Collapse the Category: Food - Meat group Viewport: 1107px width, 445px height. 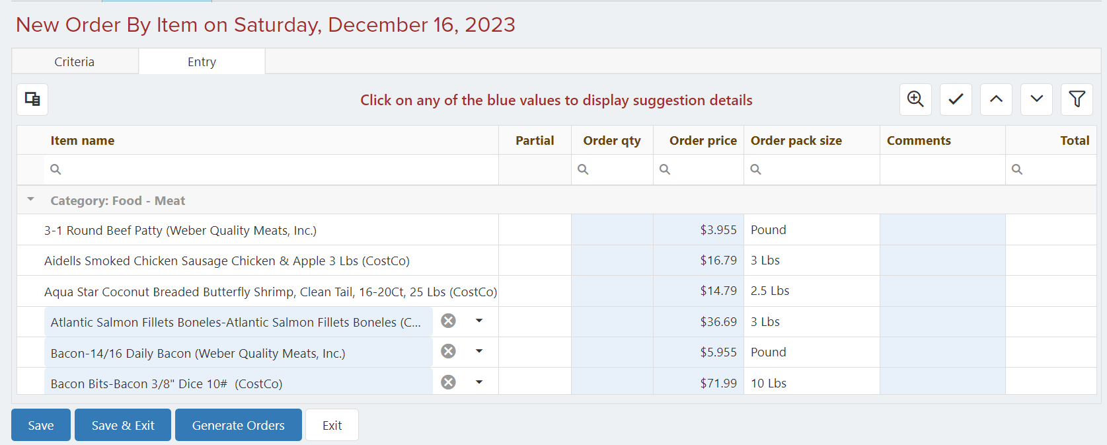tap(30, 199)
